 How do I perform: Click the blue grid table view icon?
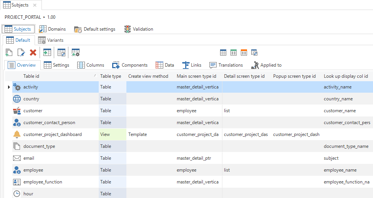pyautogui.click(x=223, y=52)
